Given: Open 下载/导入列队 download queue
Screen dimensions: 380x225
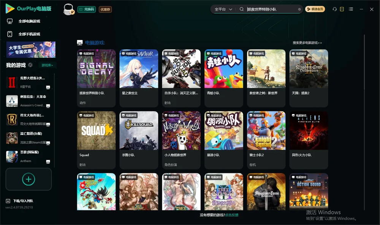Looking at the screenshot, I should (20, 201).
